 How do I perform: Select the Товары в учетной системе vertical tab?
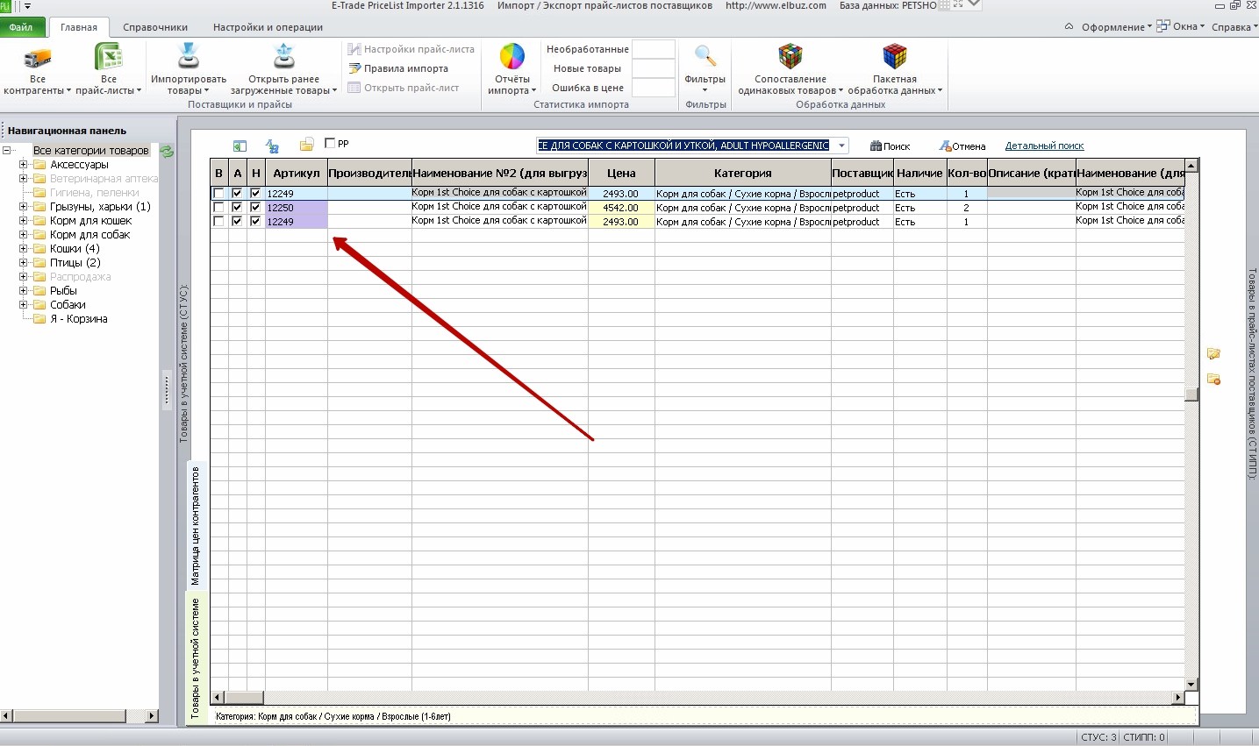pyautogui.click(x=196, y=659)
